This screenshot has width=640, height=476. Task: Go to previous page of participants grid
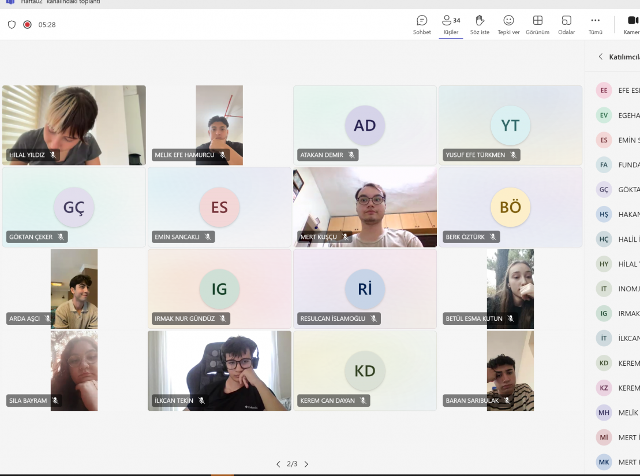278,464
